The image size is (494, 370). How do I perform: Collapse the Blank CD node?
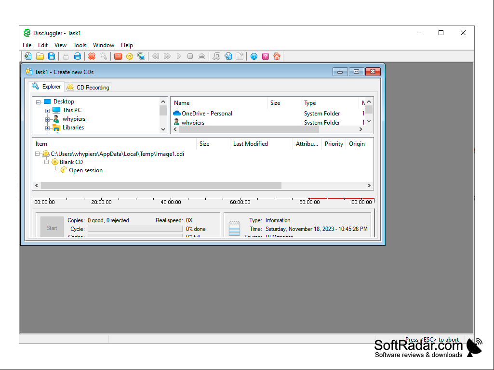click(46, 162)
